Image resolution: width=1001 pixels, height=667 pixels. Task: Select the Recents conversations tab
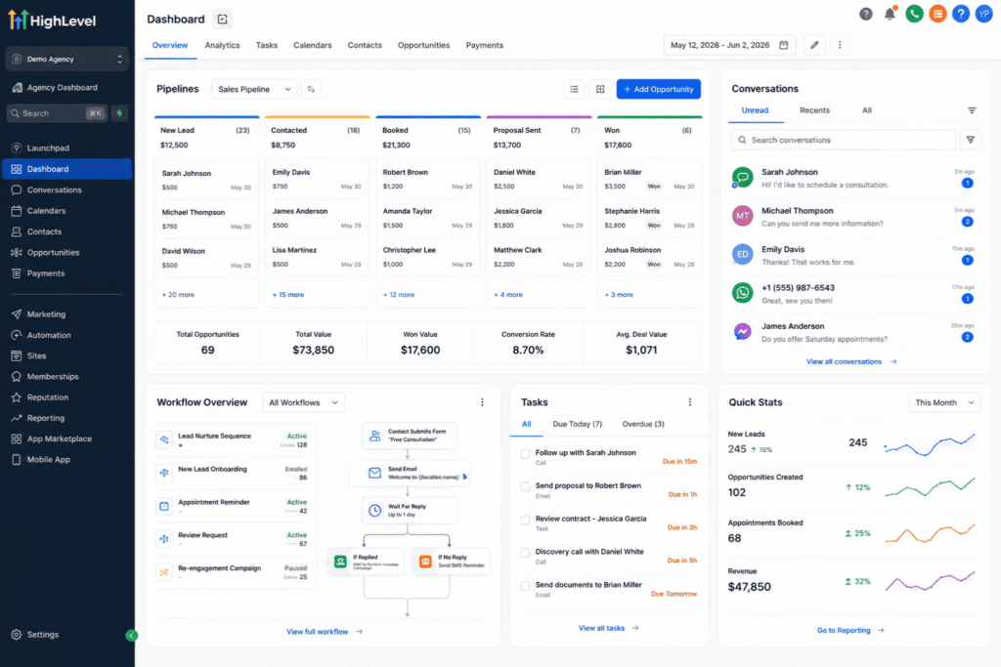pyautogui.click(x=814, y=110)
